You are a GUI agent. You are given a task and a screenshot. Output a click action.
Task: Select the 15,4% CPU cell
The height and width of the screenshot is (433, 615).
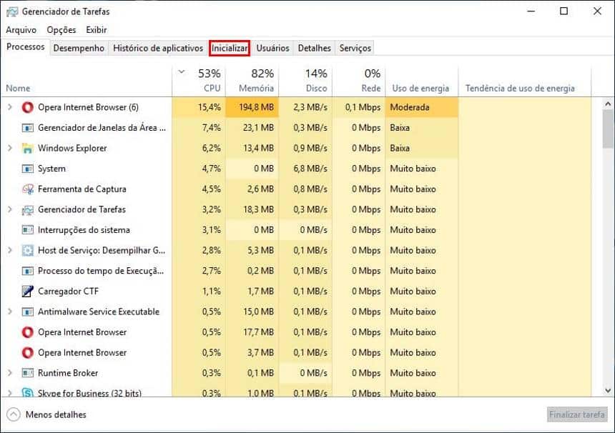(x=199, y=107)
